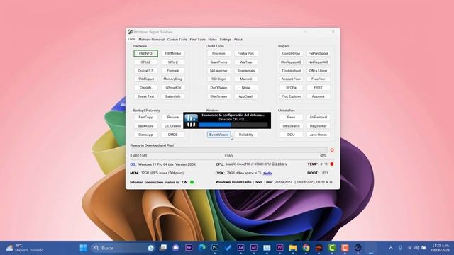Viewport: 454px width, 255px height.
Task: Open the weather widget on taskbar
Action: (x=25, y=248)
